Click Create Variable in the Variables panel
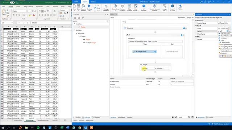Screen dimensions: 232x130 click(x=115, y=87)
